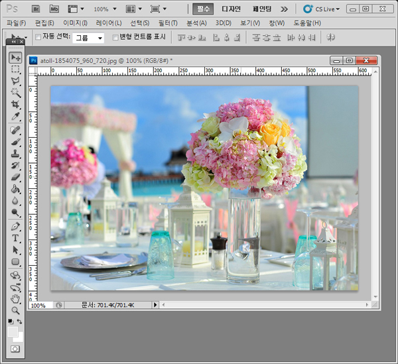Toggle Quick Mask mode at toolbox bottom
Viewport: 398px width, 364px height.
[x=15, y=349]
